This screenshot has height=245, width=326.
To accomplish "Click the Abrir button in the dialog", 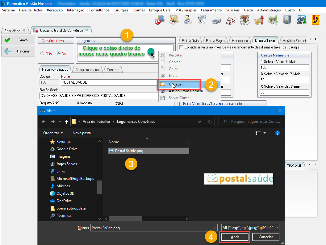I will (235, 237).
